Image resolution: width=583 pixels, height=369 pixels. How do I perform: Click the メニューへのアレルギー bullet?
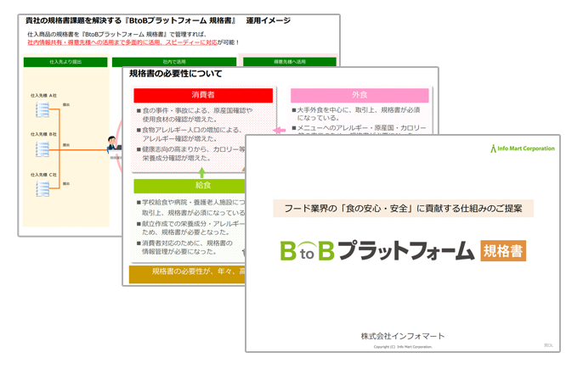[x=359, y=128]
